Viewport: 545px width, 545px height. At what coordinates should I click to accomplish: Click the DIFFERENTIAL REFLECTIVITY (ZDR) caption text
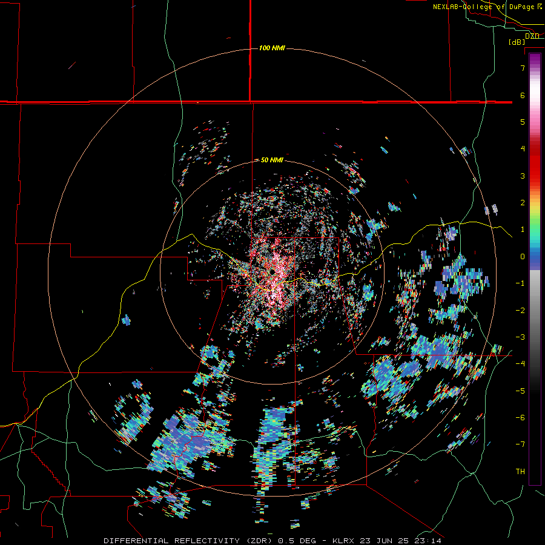[x=190, y=541]
